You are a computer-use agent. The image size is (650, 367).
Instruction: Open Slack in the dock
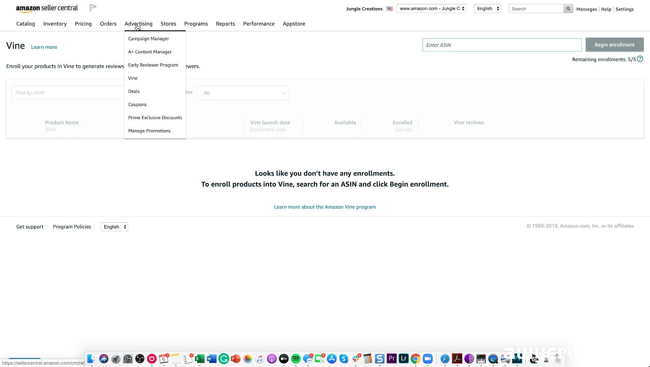click(356, 358)
